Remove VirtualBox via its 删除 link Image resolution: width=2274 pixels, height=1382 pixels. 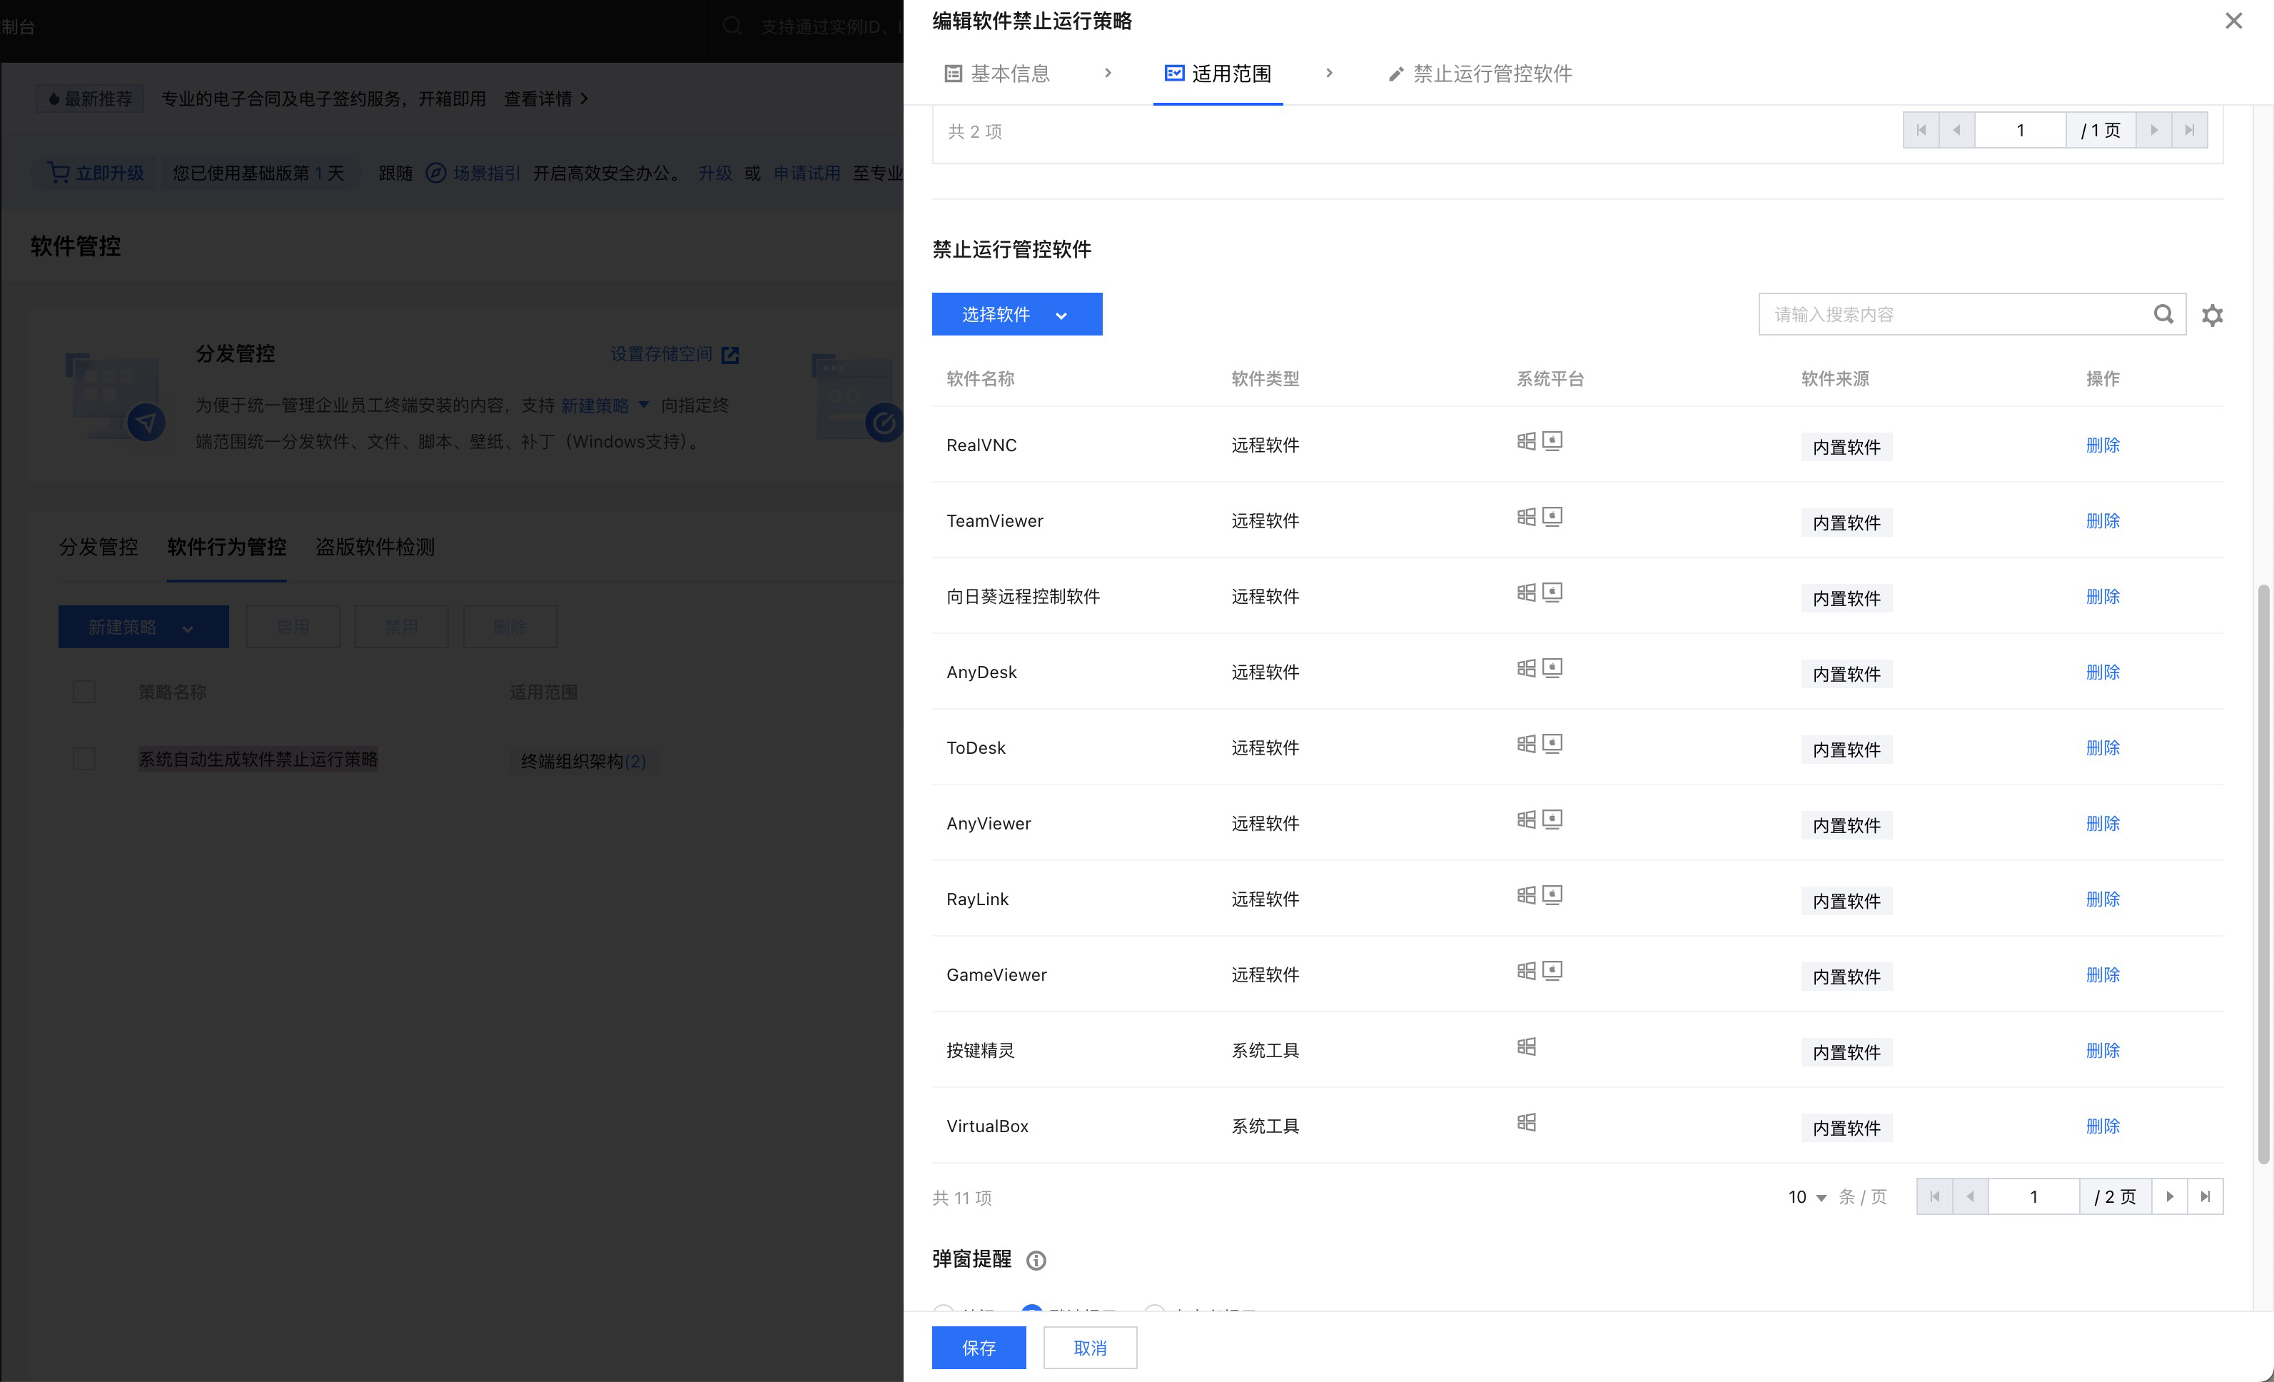pyautogui.click(x=2102, y=1126)
